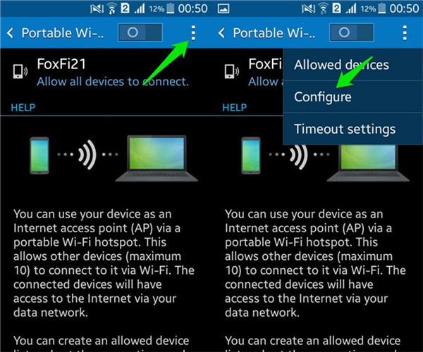423x352 pixels.
Task: Tap the HELP label on left screen
Action: pyautogui.click(x=23, y=108)
